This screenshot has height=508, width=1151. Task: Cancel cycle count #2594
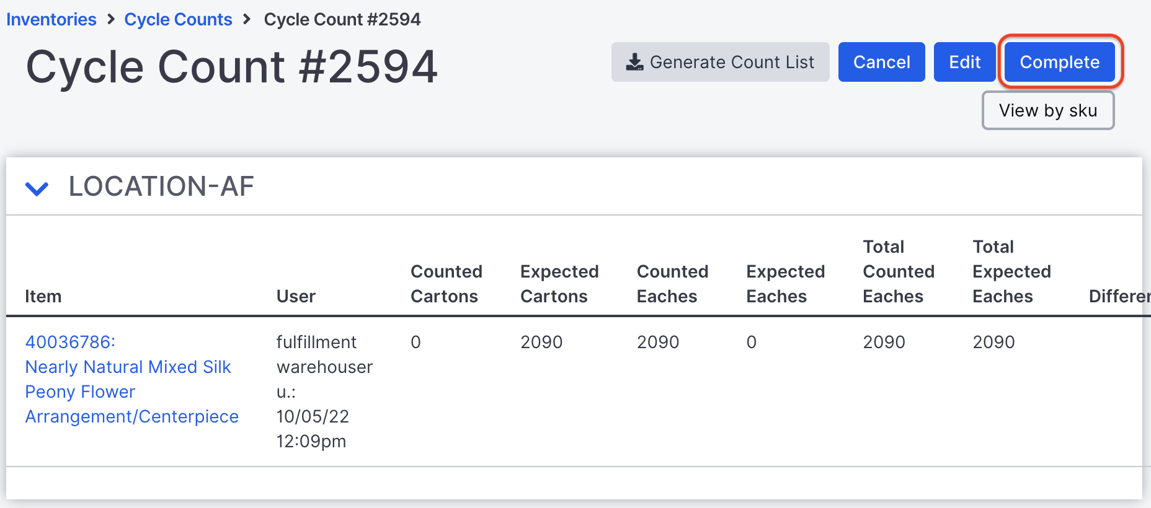click(x=881, y=61)
